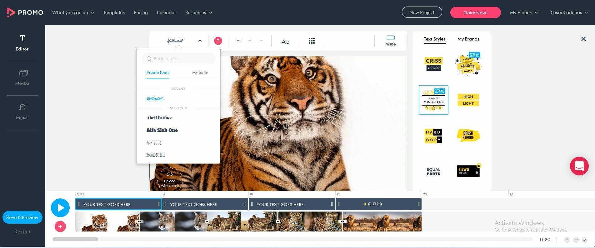Expand the What you can do menu

point(73,12)
